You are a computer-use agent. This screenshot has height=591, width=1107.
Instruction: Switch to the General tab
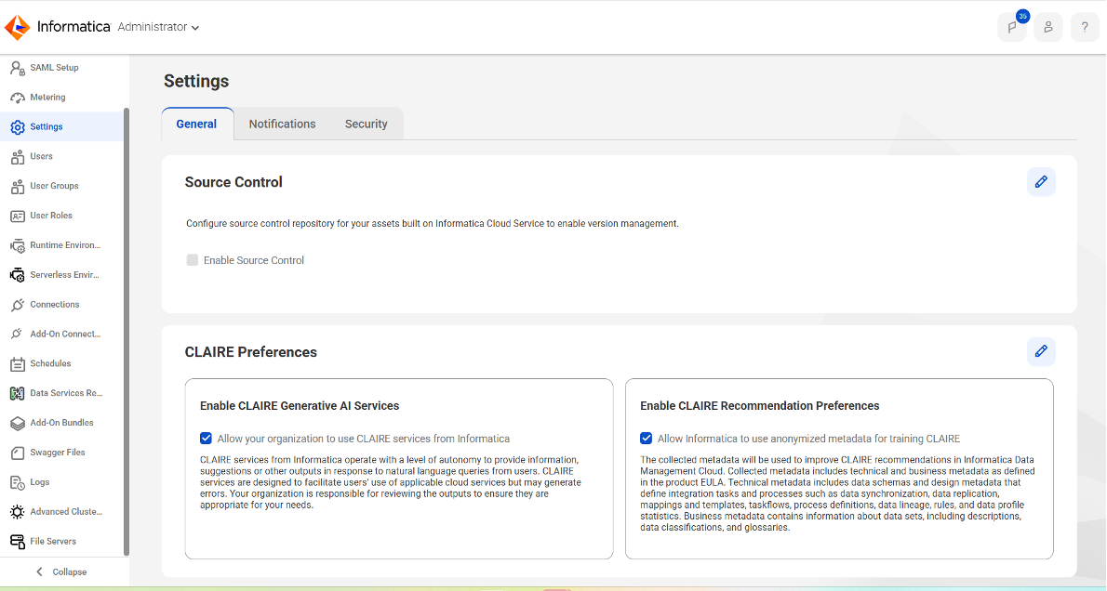tap(196, 125)
